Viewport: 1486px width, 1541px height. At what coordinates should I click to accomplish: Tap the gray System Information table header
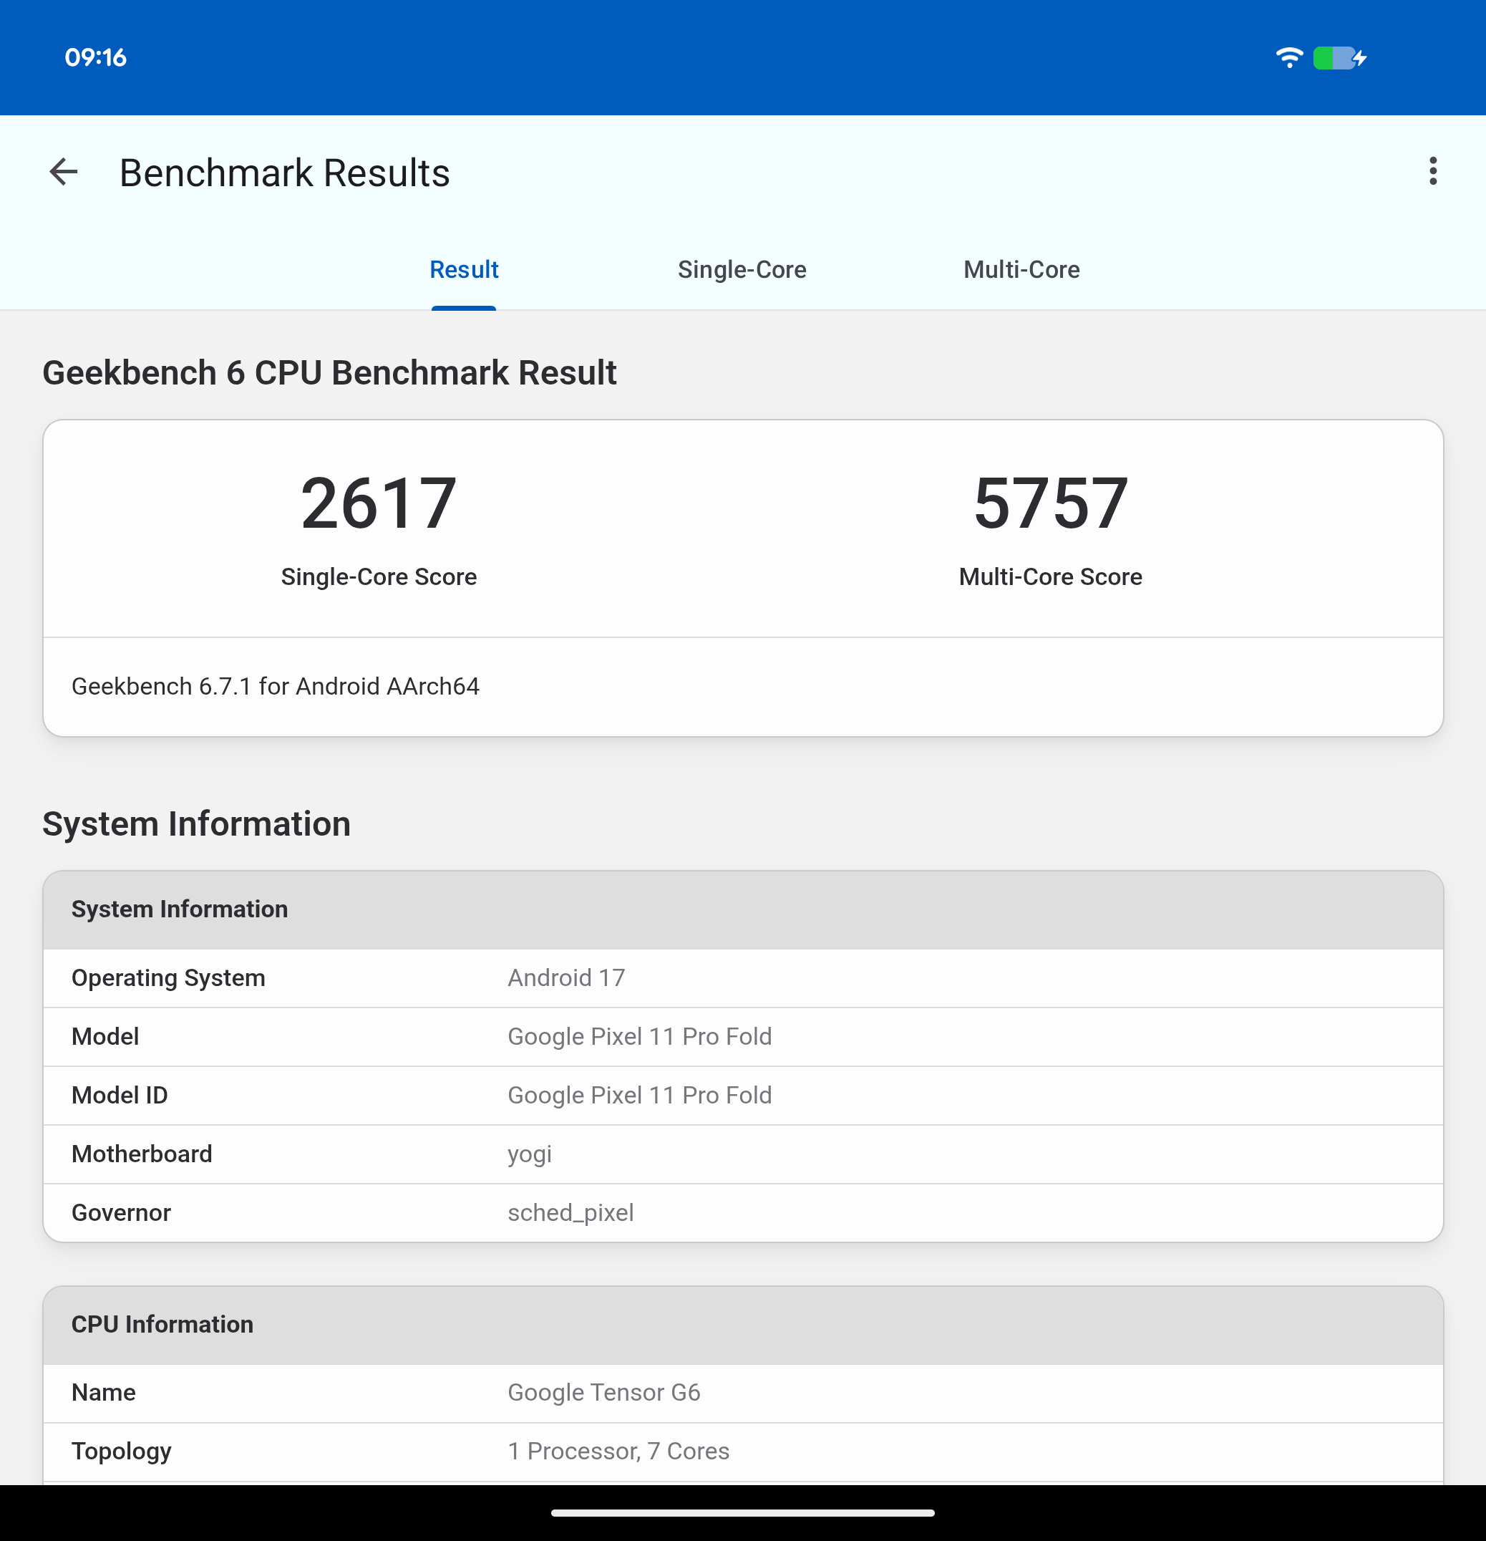pos(742,909)
